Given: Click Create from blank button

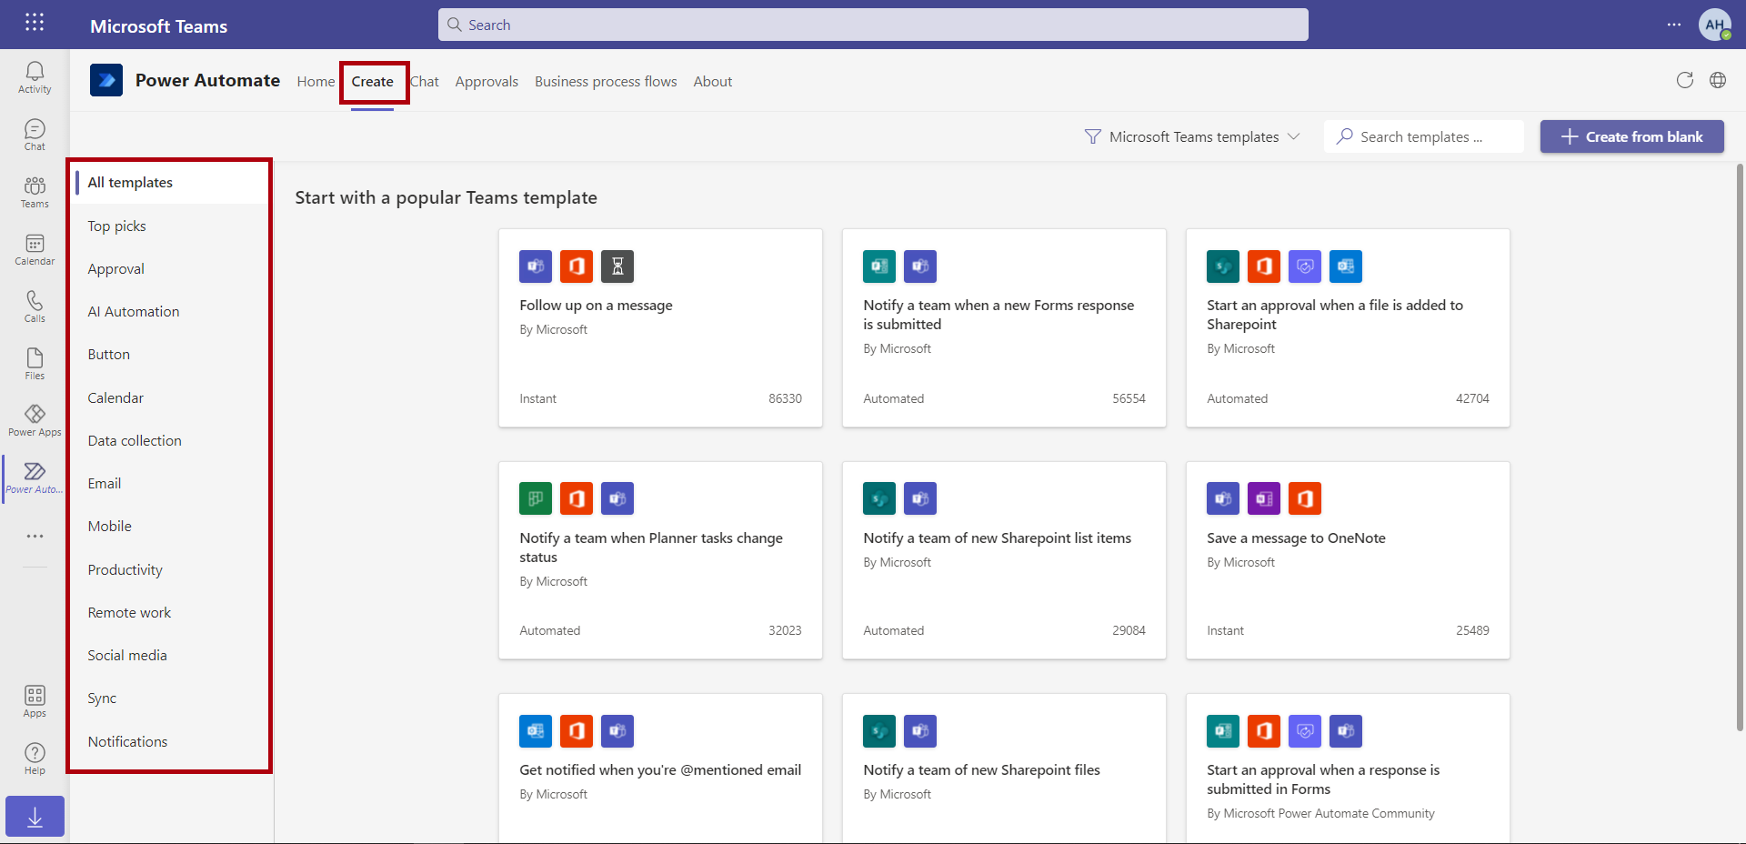Looking at the screenshot, I should 1632,136.
